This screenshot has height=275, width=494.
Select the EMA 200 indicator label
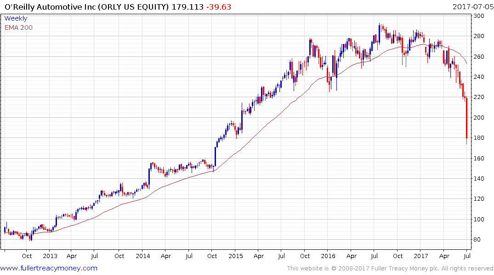point(18,27)
